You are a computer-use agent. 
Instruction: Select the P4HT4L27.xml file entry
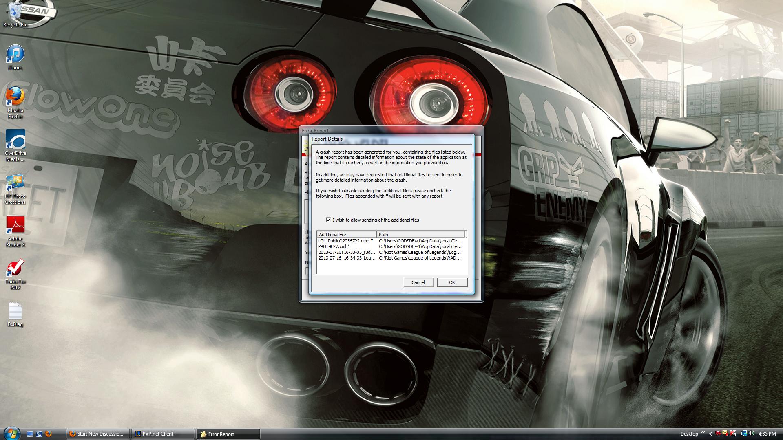click(334, 246)
